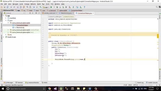Click the Collapse All project panel icon
Image resolution: width=161 pixels, height=91 pixels.
33,13
